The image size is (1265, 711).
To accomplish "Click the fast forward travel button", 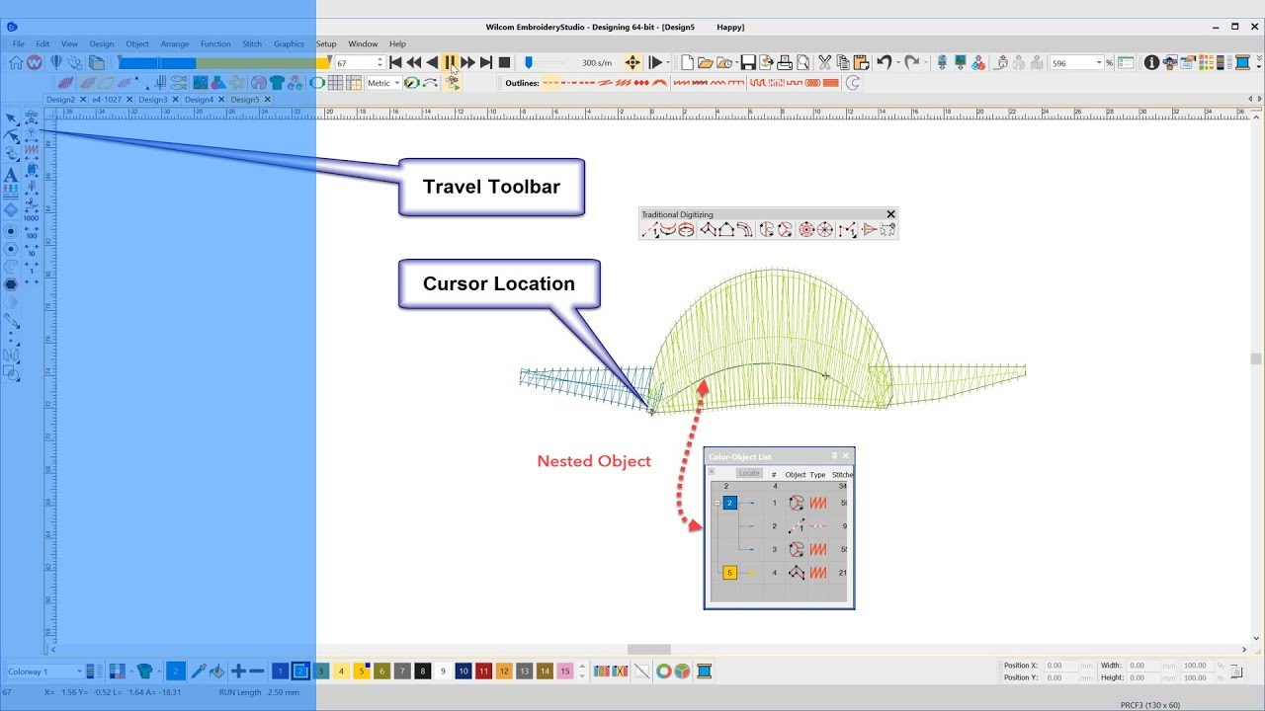I will pos(467,62).
